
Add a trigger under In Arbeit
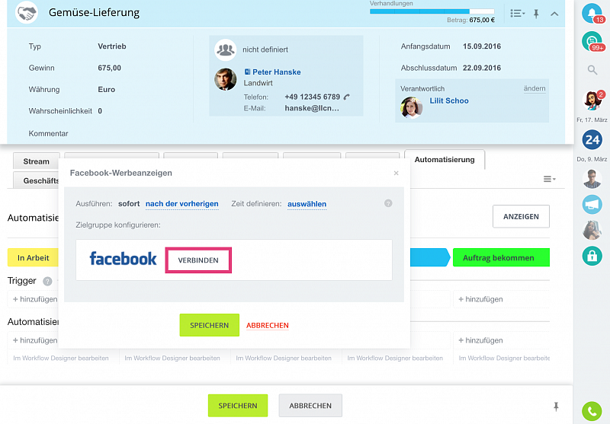pyautogui.click(x=35, y=299)
